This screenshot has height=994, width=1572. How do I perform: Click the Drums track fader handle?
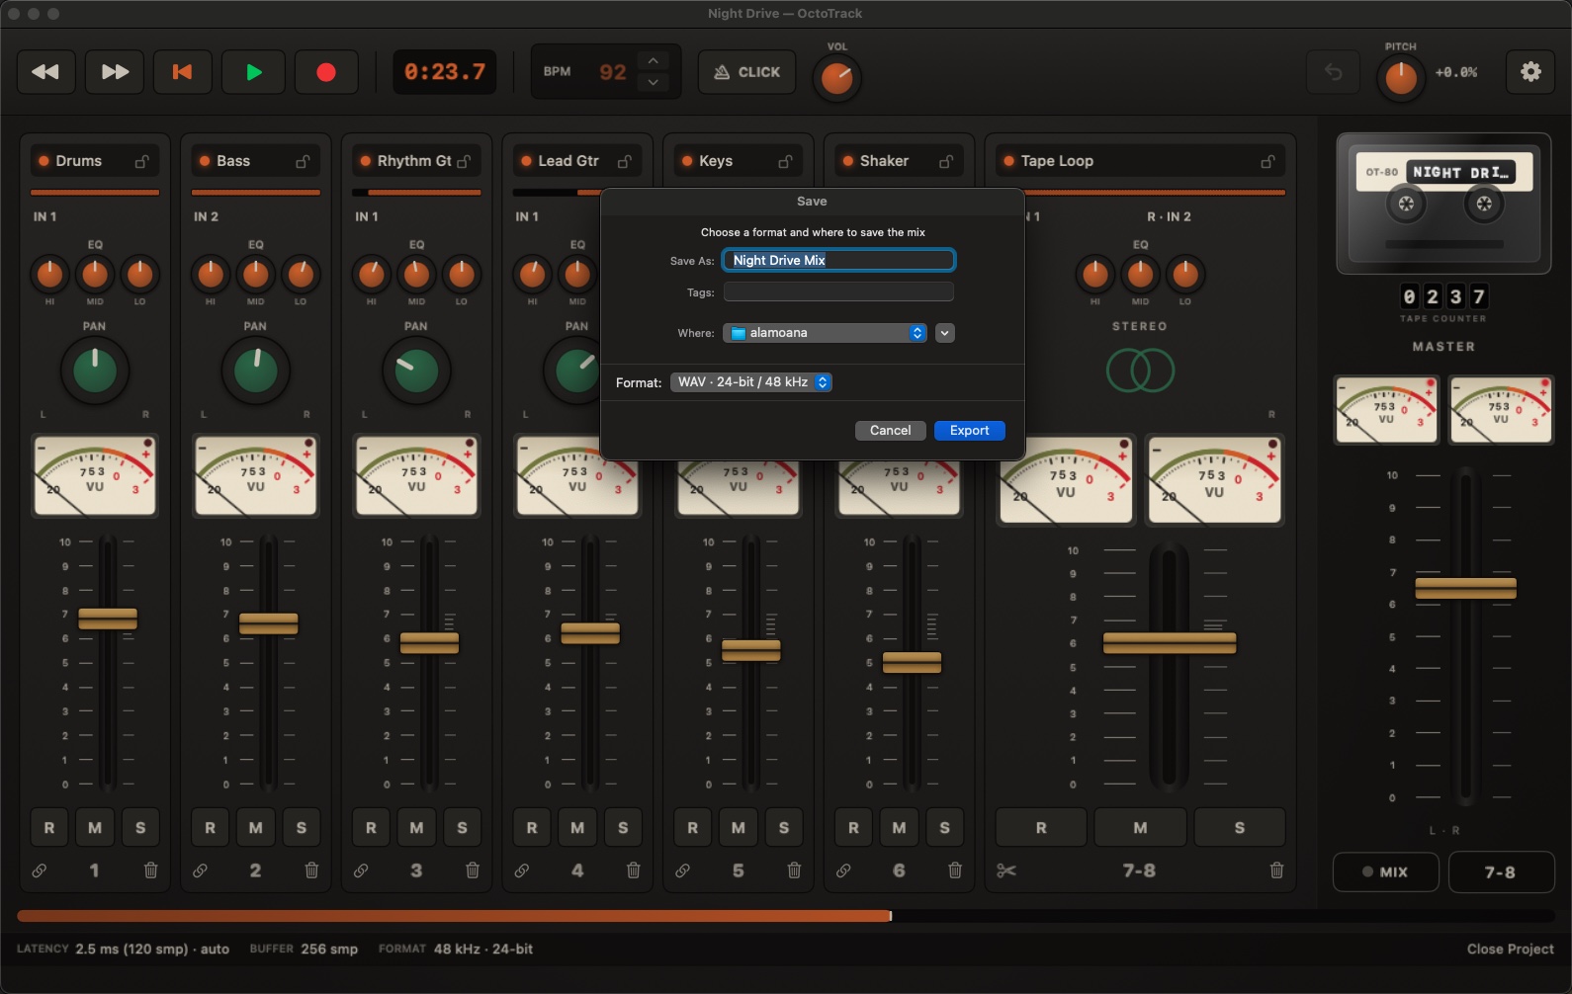pyautogui.click(x=108, y=619)
